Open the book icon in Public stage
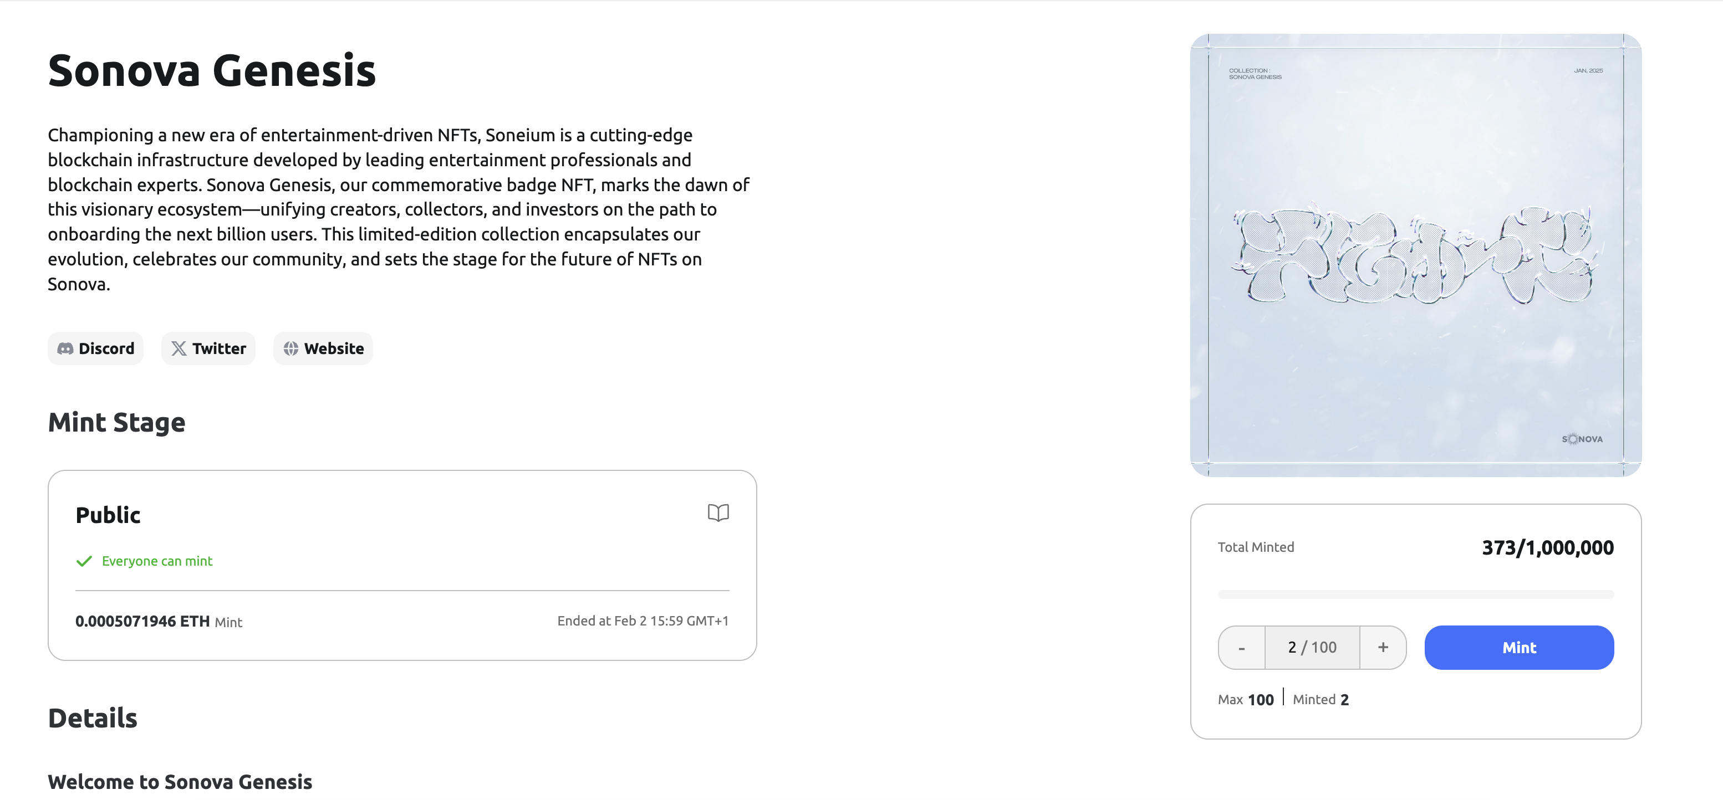The width and height of the screenshot is (1723, 800). click(718, 512)
